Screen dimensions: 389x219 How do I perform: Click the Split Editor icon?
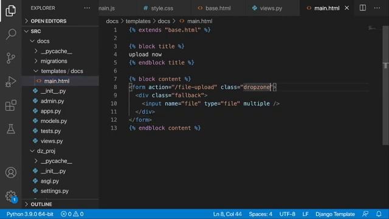point(362,8)
